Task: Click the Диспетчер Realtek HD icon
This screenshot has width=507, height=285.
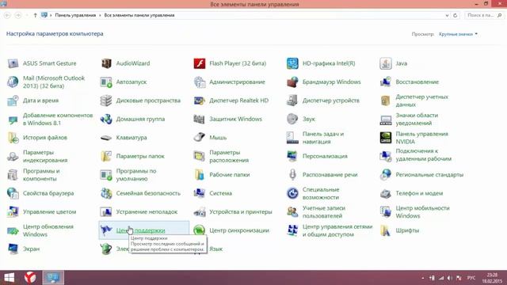Action: point(200,101)
